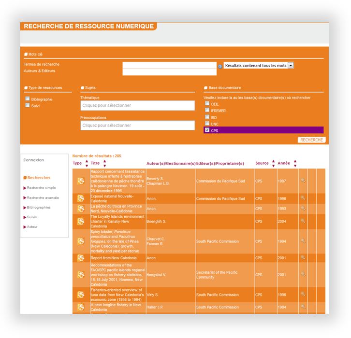Click the Connexion link
Screen dimensions: 351x338
(33, 160)
